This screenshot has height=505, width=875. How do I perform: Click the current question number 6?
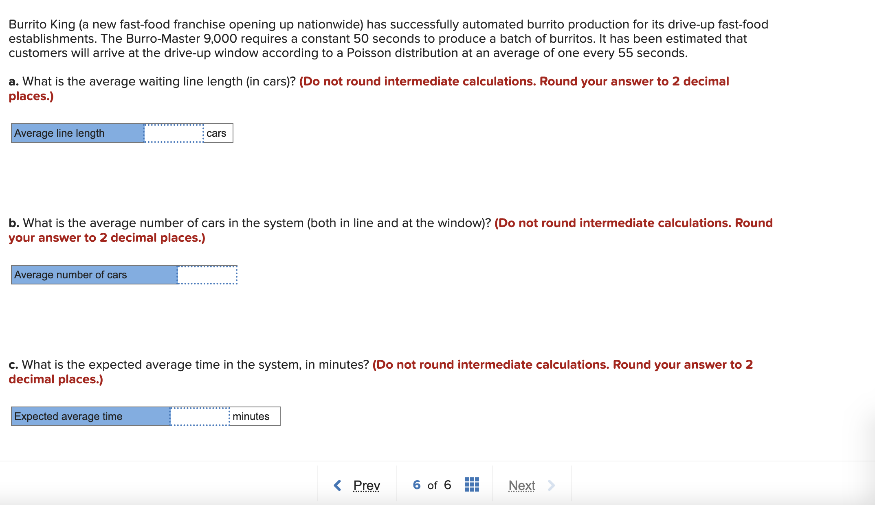tap(416, 485)
